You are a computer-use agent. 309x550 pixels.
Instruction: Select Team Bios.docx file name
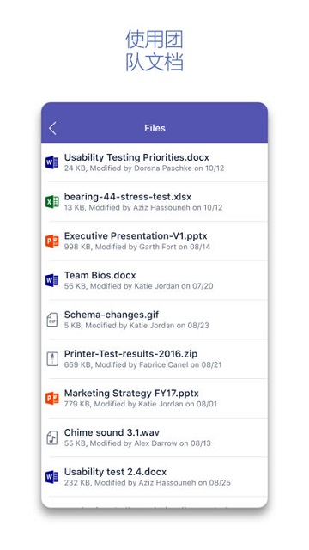click(x=100, y=275)
